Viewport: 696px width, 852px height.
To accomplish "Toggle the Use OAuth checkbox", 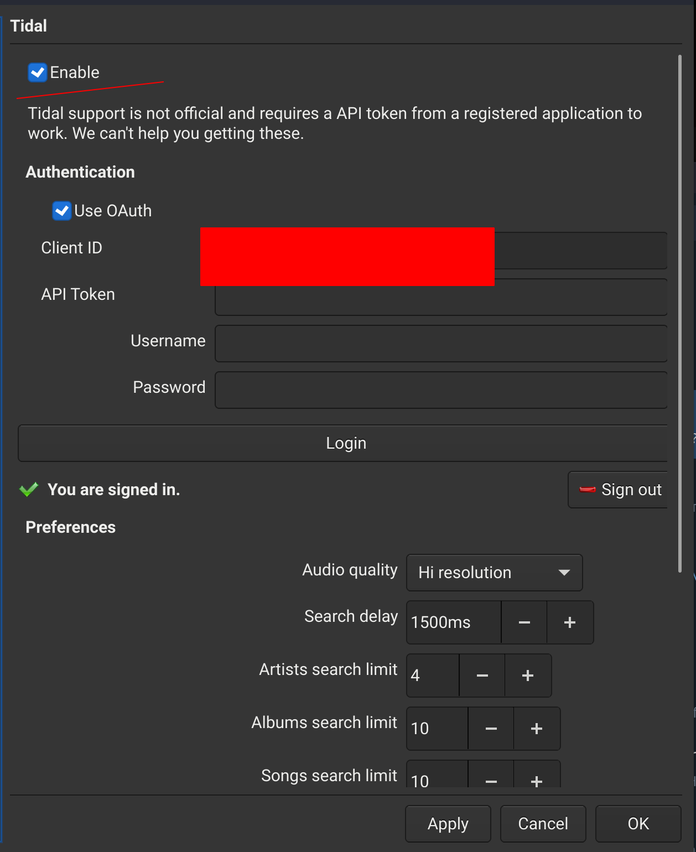I will click(x=62, y=211).
